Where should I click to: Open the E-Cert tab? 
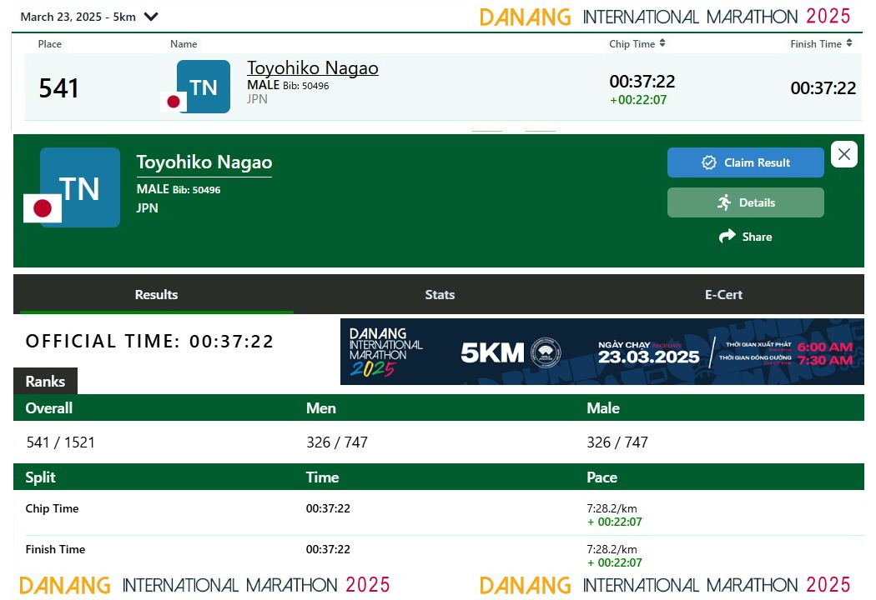pos(723,294)
